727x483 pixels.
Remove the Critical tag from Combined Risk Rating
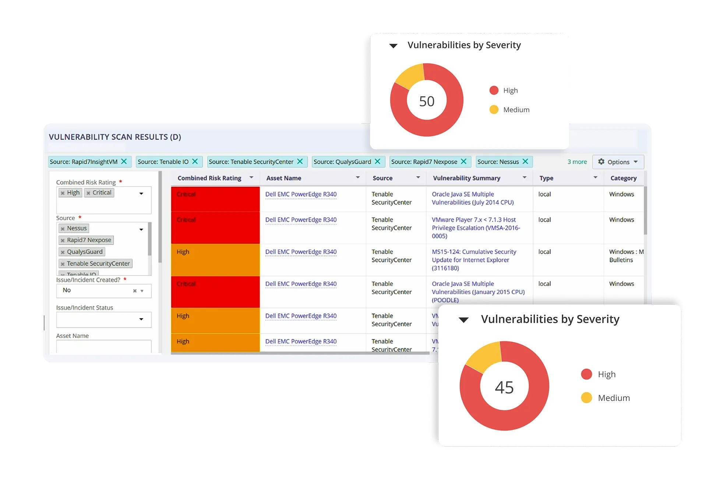point(88,193)
